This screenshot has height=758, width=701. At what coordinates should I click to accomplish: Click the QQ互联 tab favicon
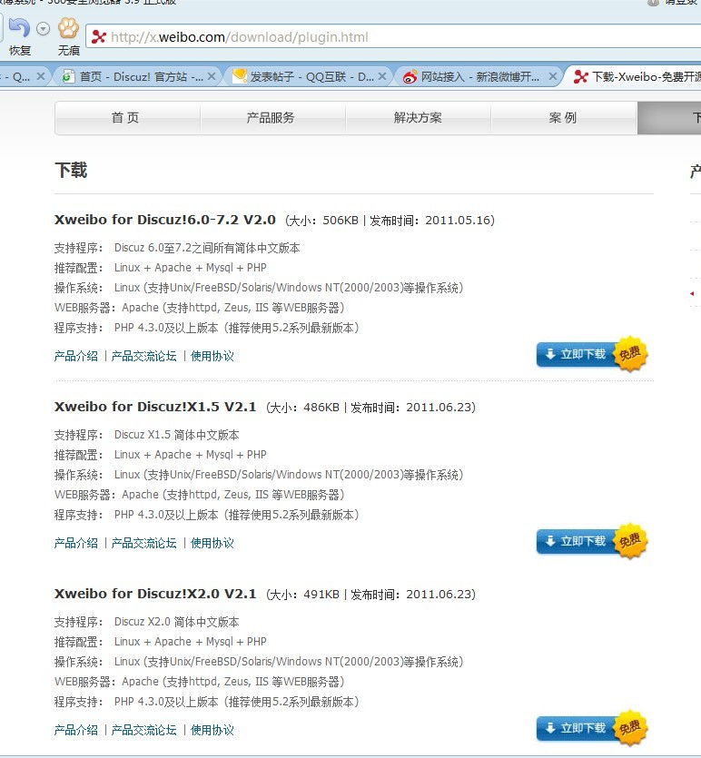240,76
